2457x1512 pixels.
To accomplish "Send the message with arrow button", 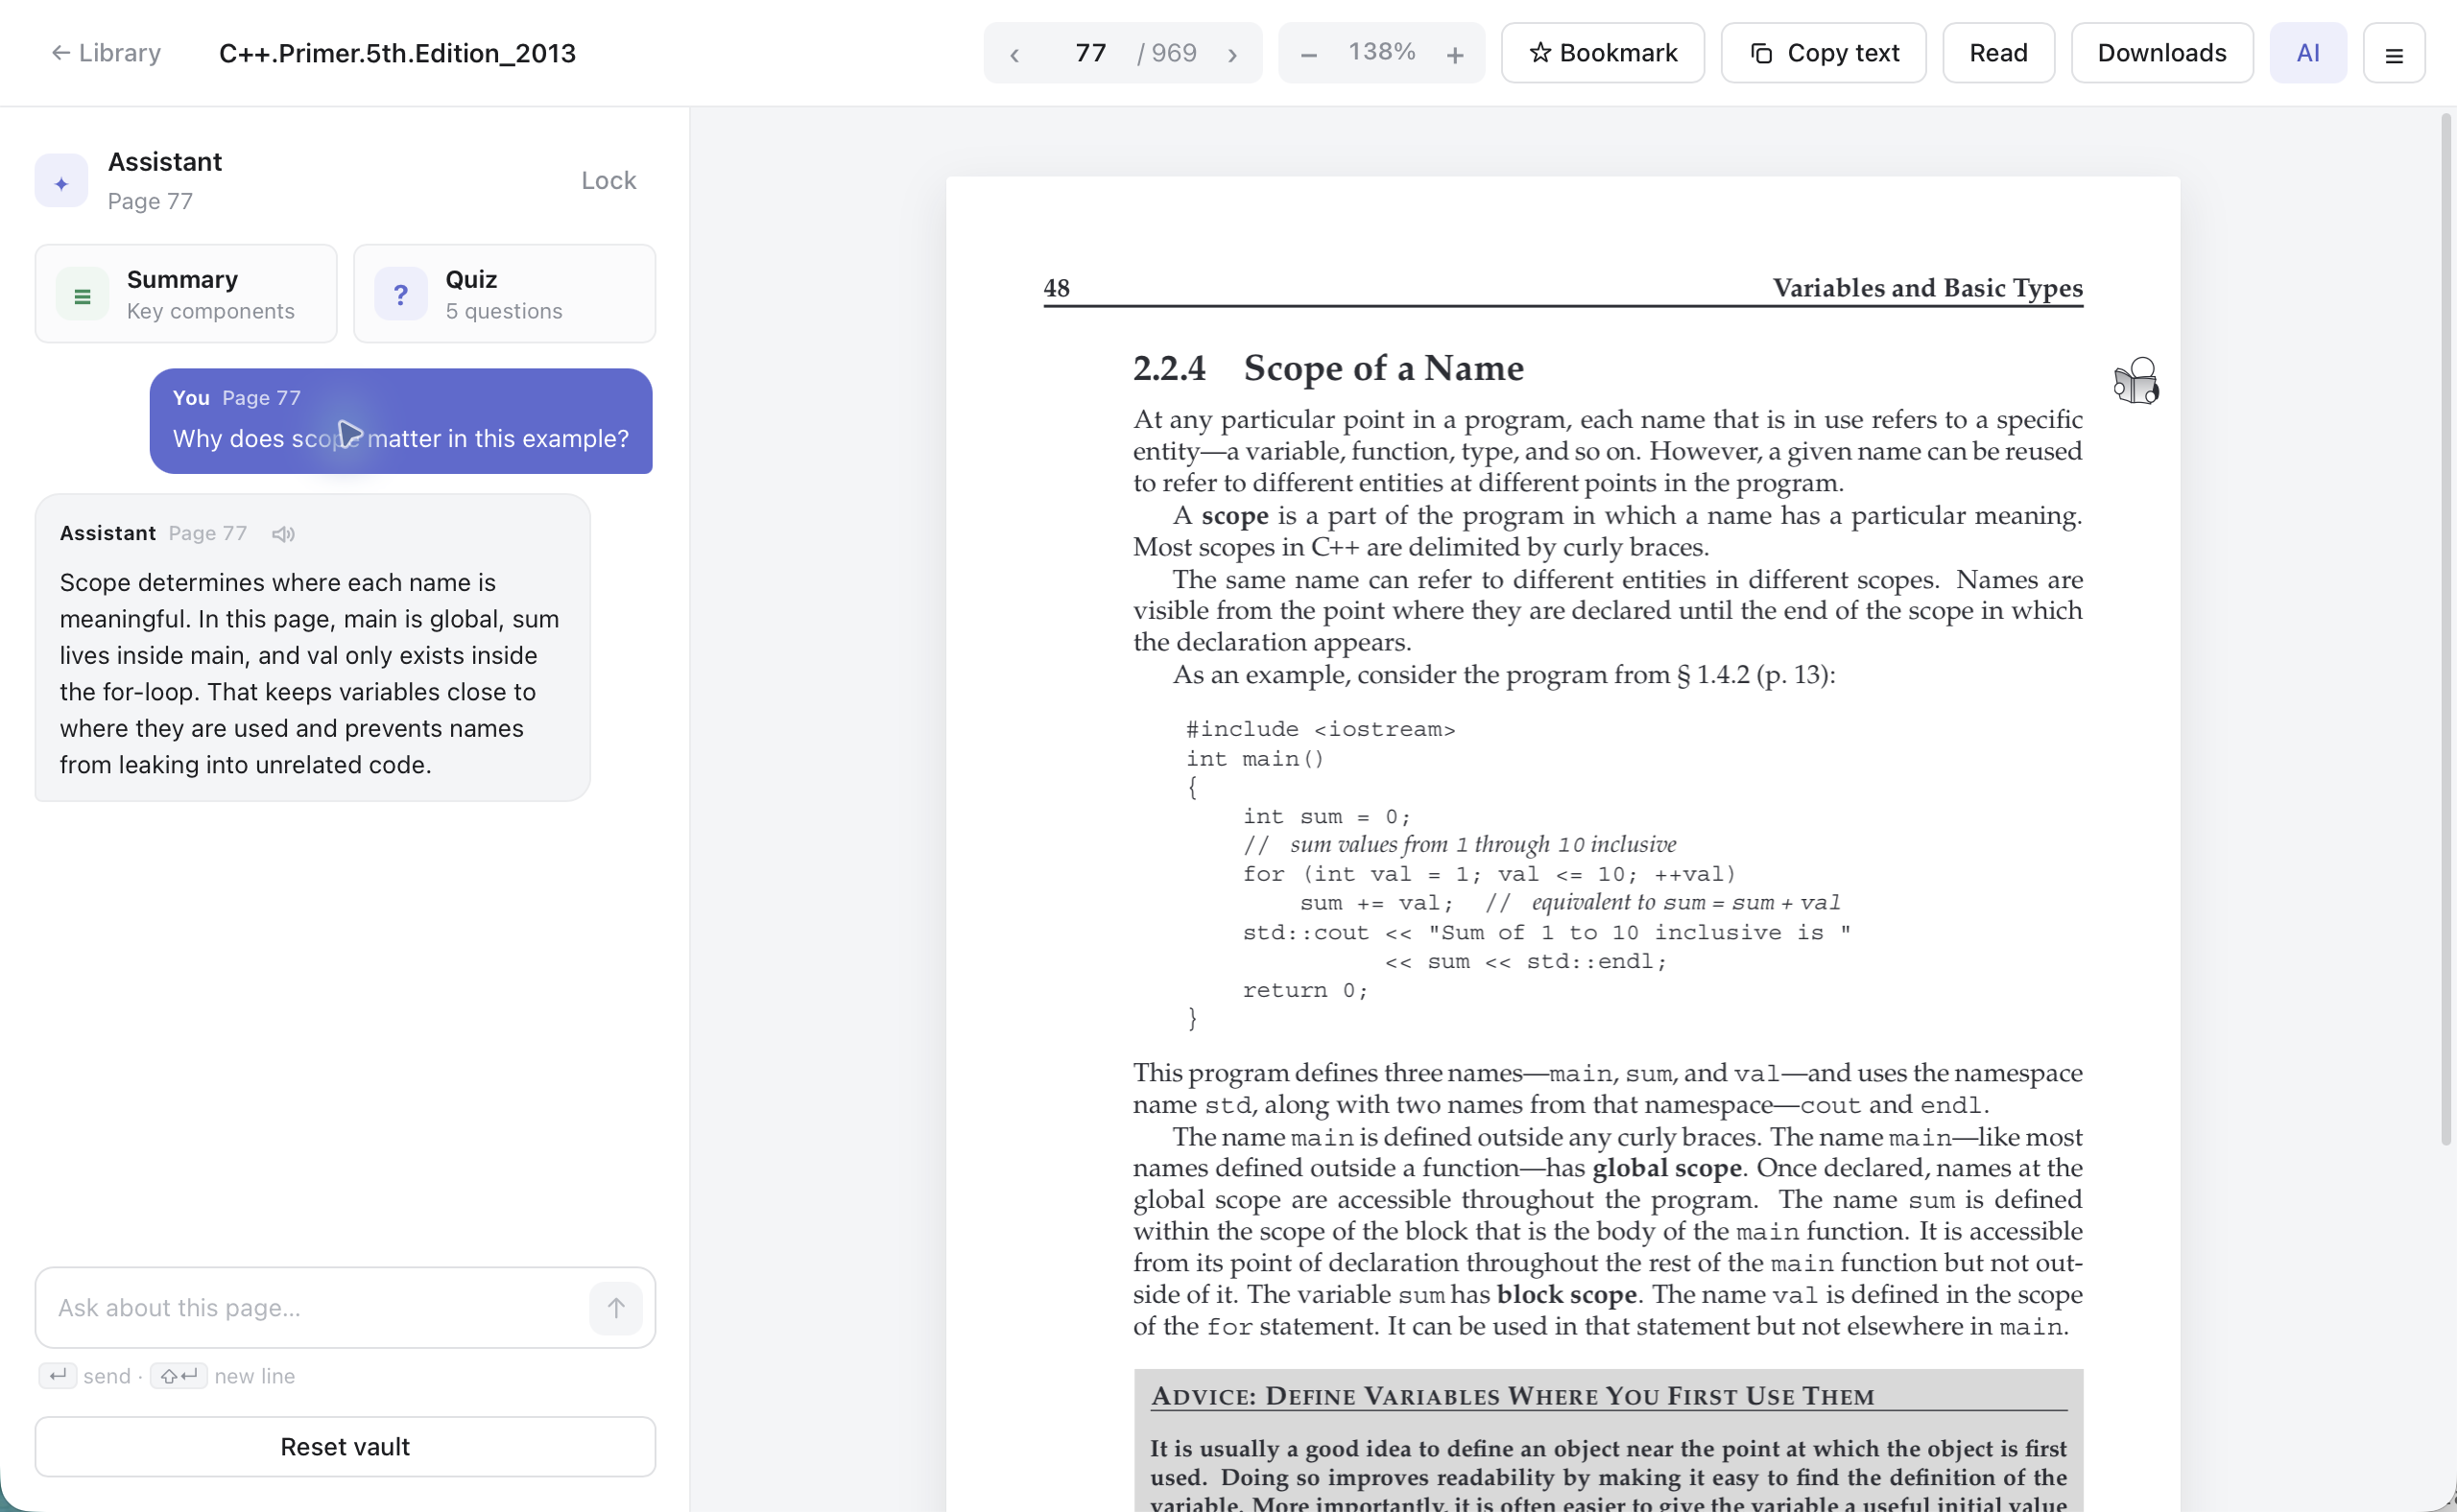I will point(615,1308).
